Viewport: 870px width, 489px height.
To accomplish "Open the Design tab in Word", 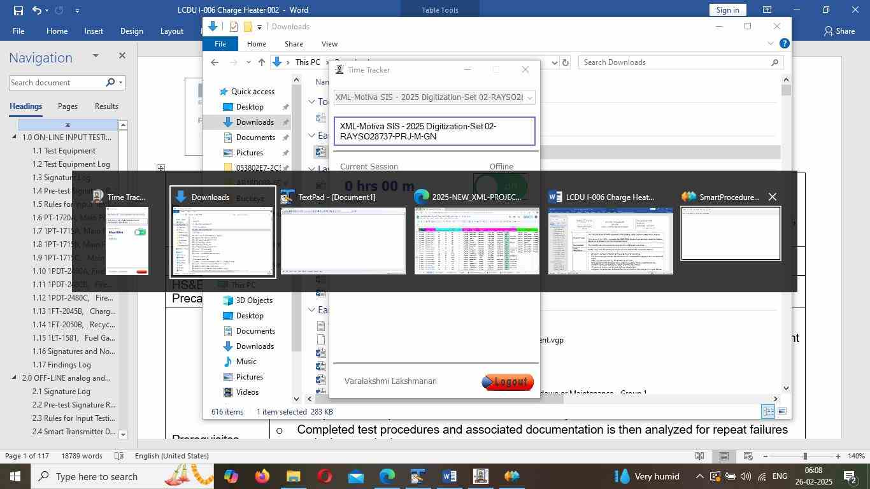I will tap(131, 31).
